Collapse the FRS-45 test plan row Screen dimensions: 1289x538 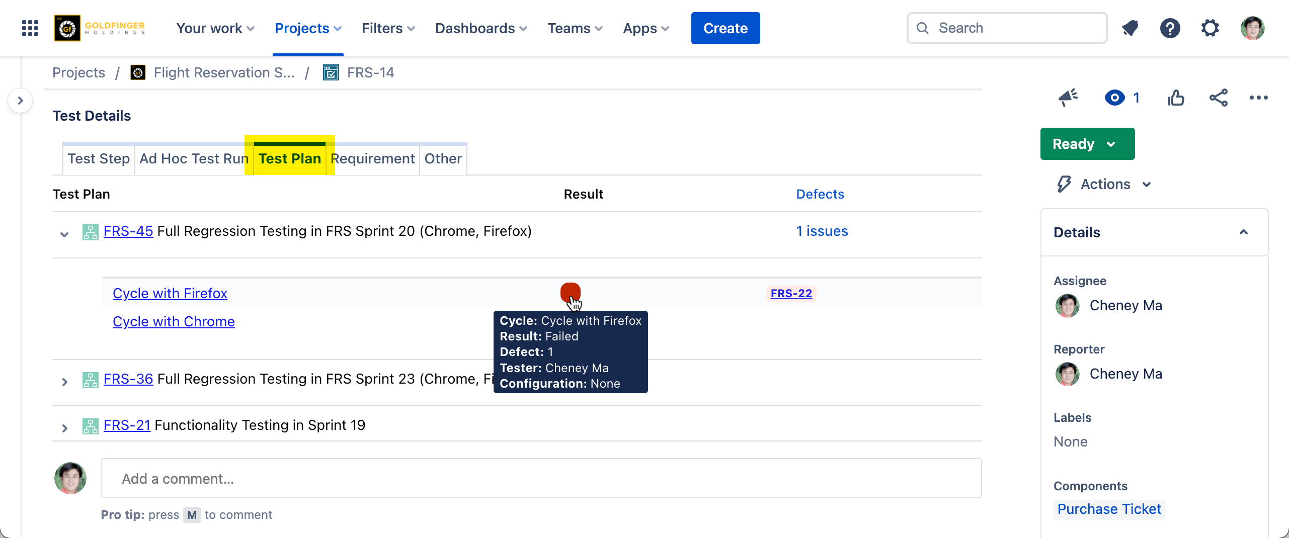[x=64, y=234]
